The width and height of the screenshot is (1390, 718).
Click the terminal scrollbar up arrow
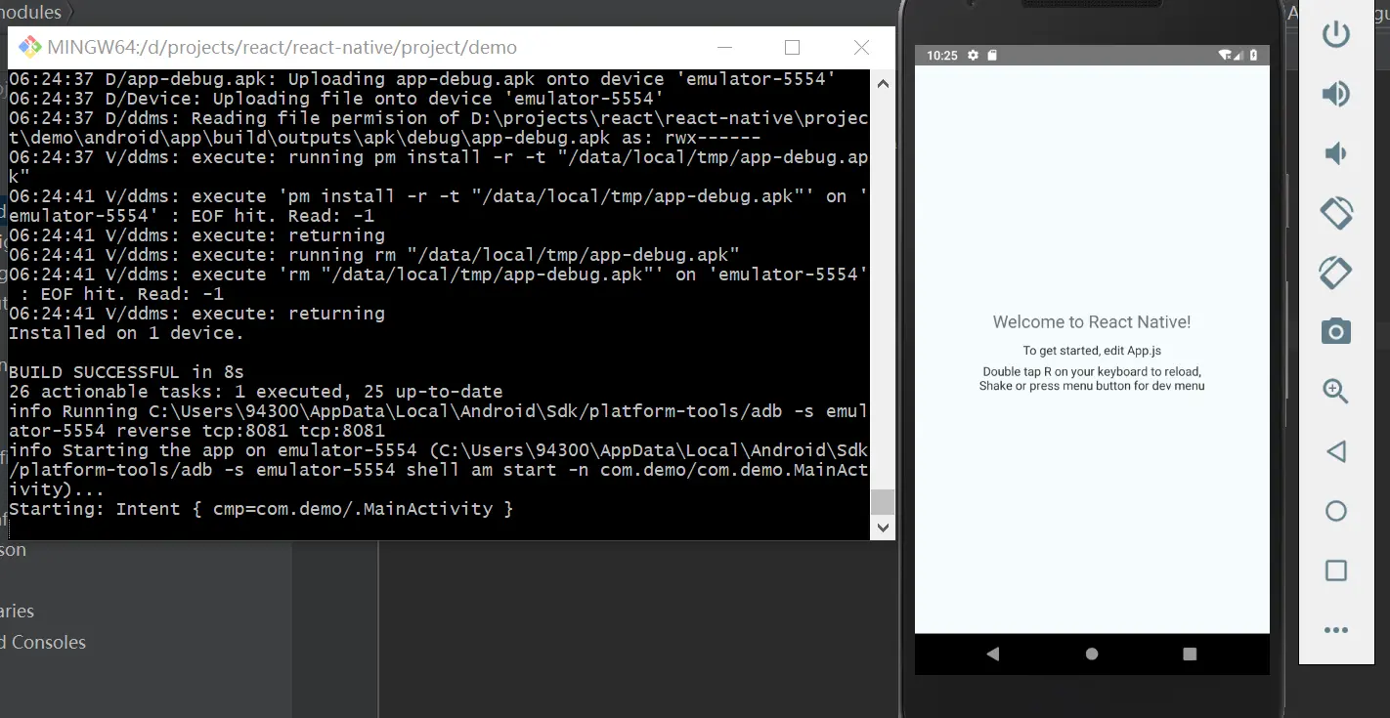click(883, 84)
